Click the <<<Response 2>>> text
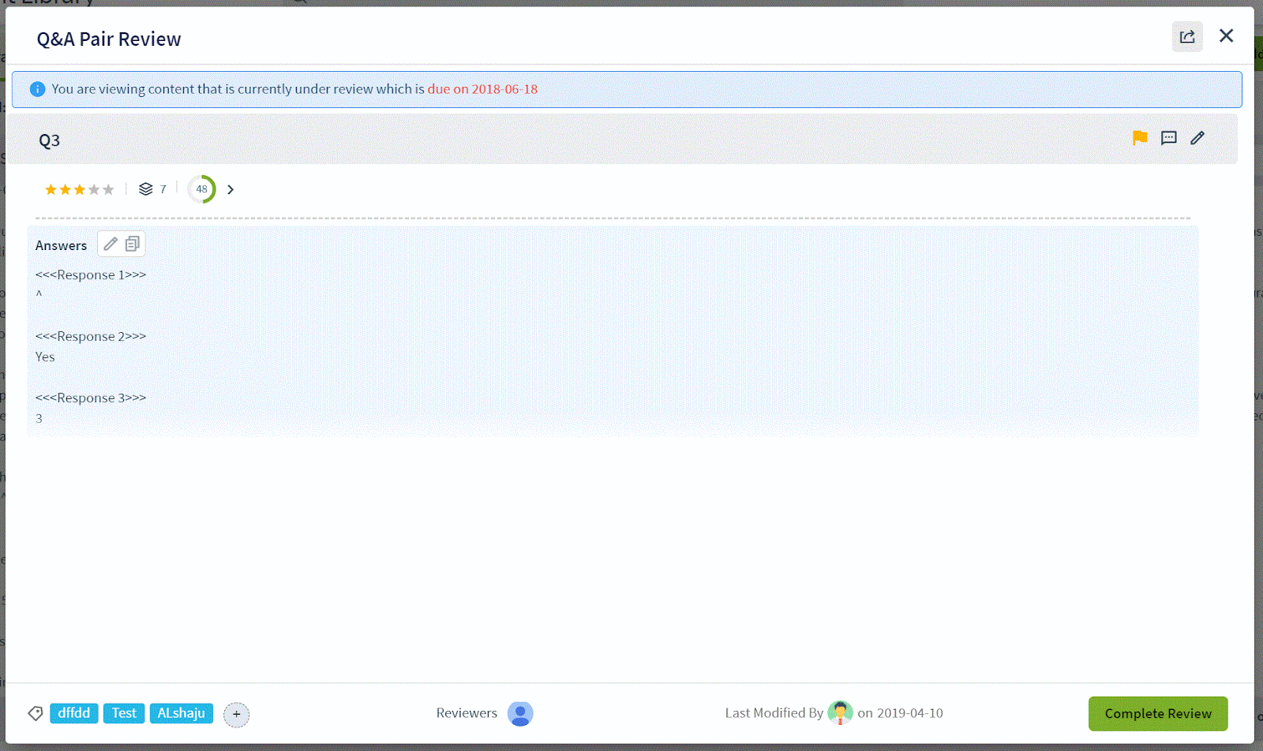 pos(91,336)
